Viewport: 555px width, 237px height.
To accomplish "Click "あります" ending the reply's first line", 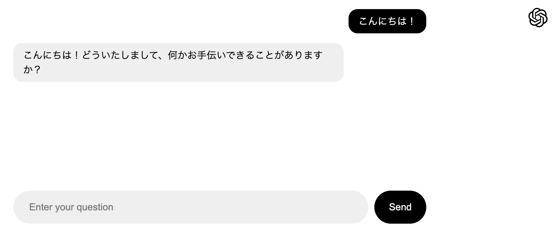I will [304, 55].
